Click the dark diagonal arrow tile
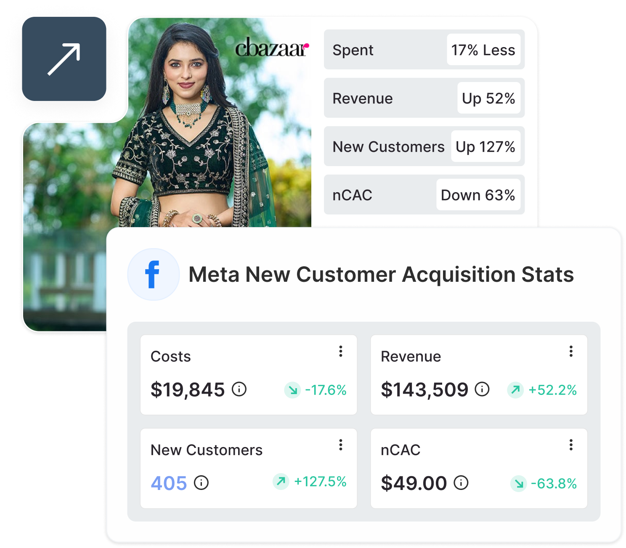The width and height of the screenshot is (626, 548). click(x=64, y=59)
